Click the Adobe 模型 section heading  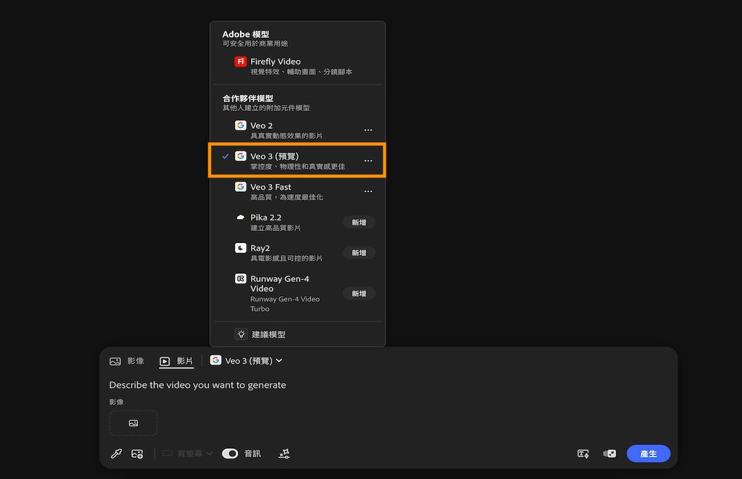[246, 35]
